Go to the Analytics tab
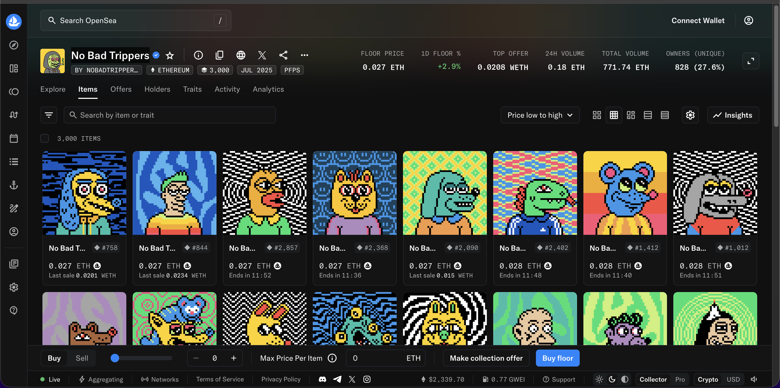The width and height of the screenshot is (780, 388). [x=268, y=89]
